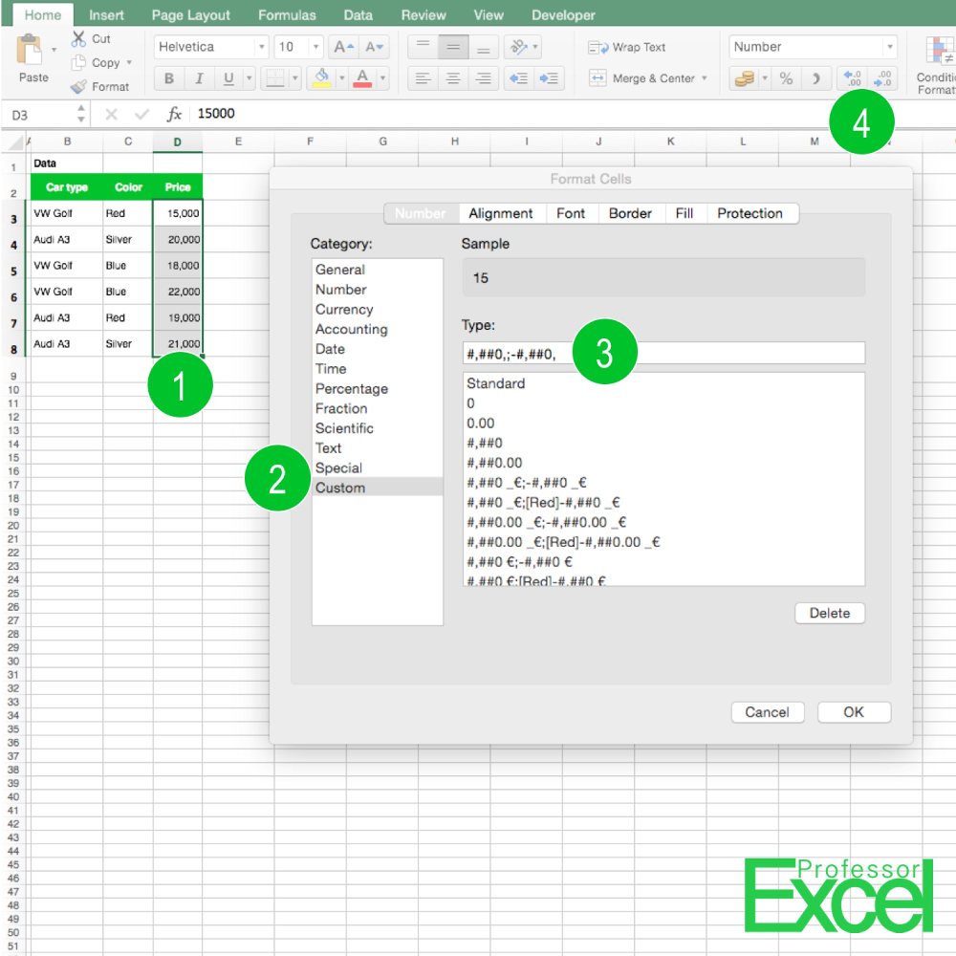Image resolution: width=956 pixels, height=956 pixels.
Task: Switch to the Data ribbon tab
Action: coord(358,14)
